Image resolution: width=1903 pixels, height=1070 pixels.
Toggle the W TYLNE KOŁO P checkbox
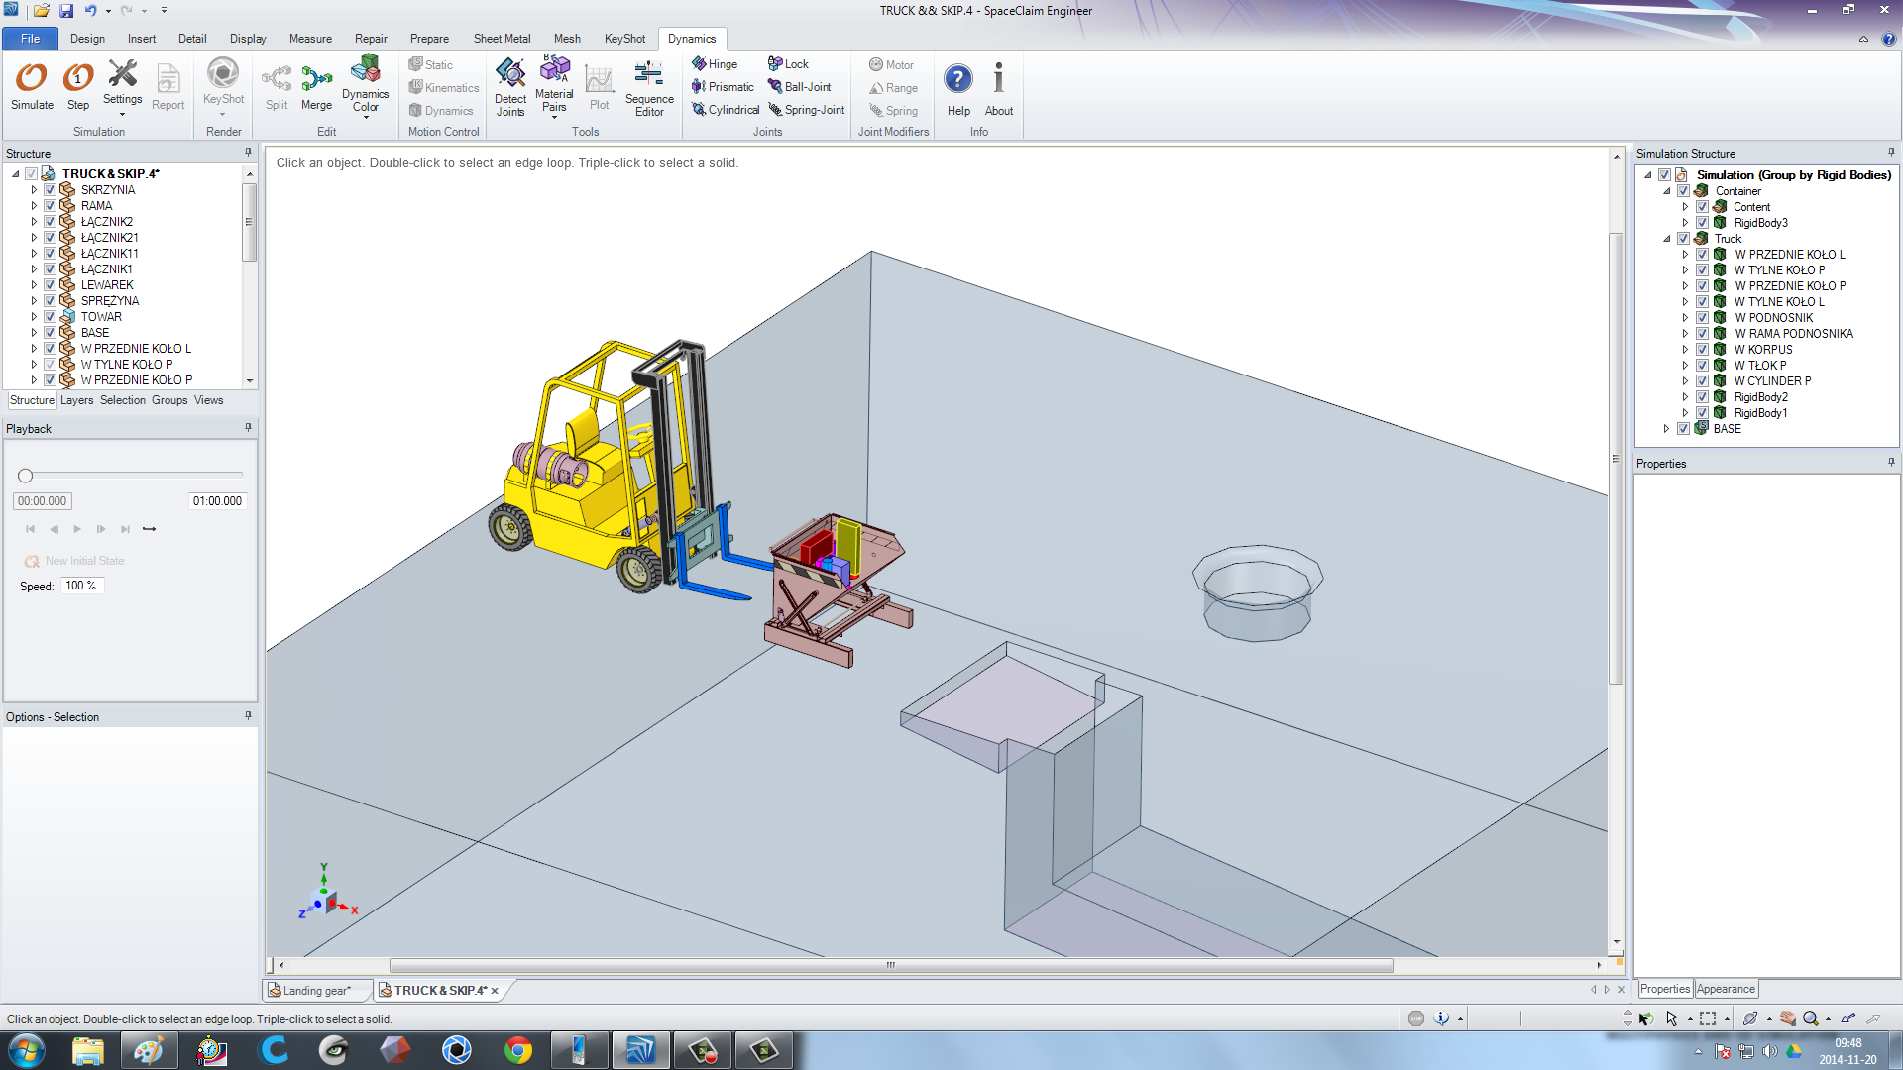pyautogui.click(x=50, y=364)
